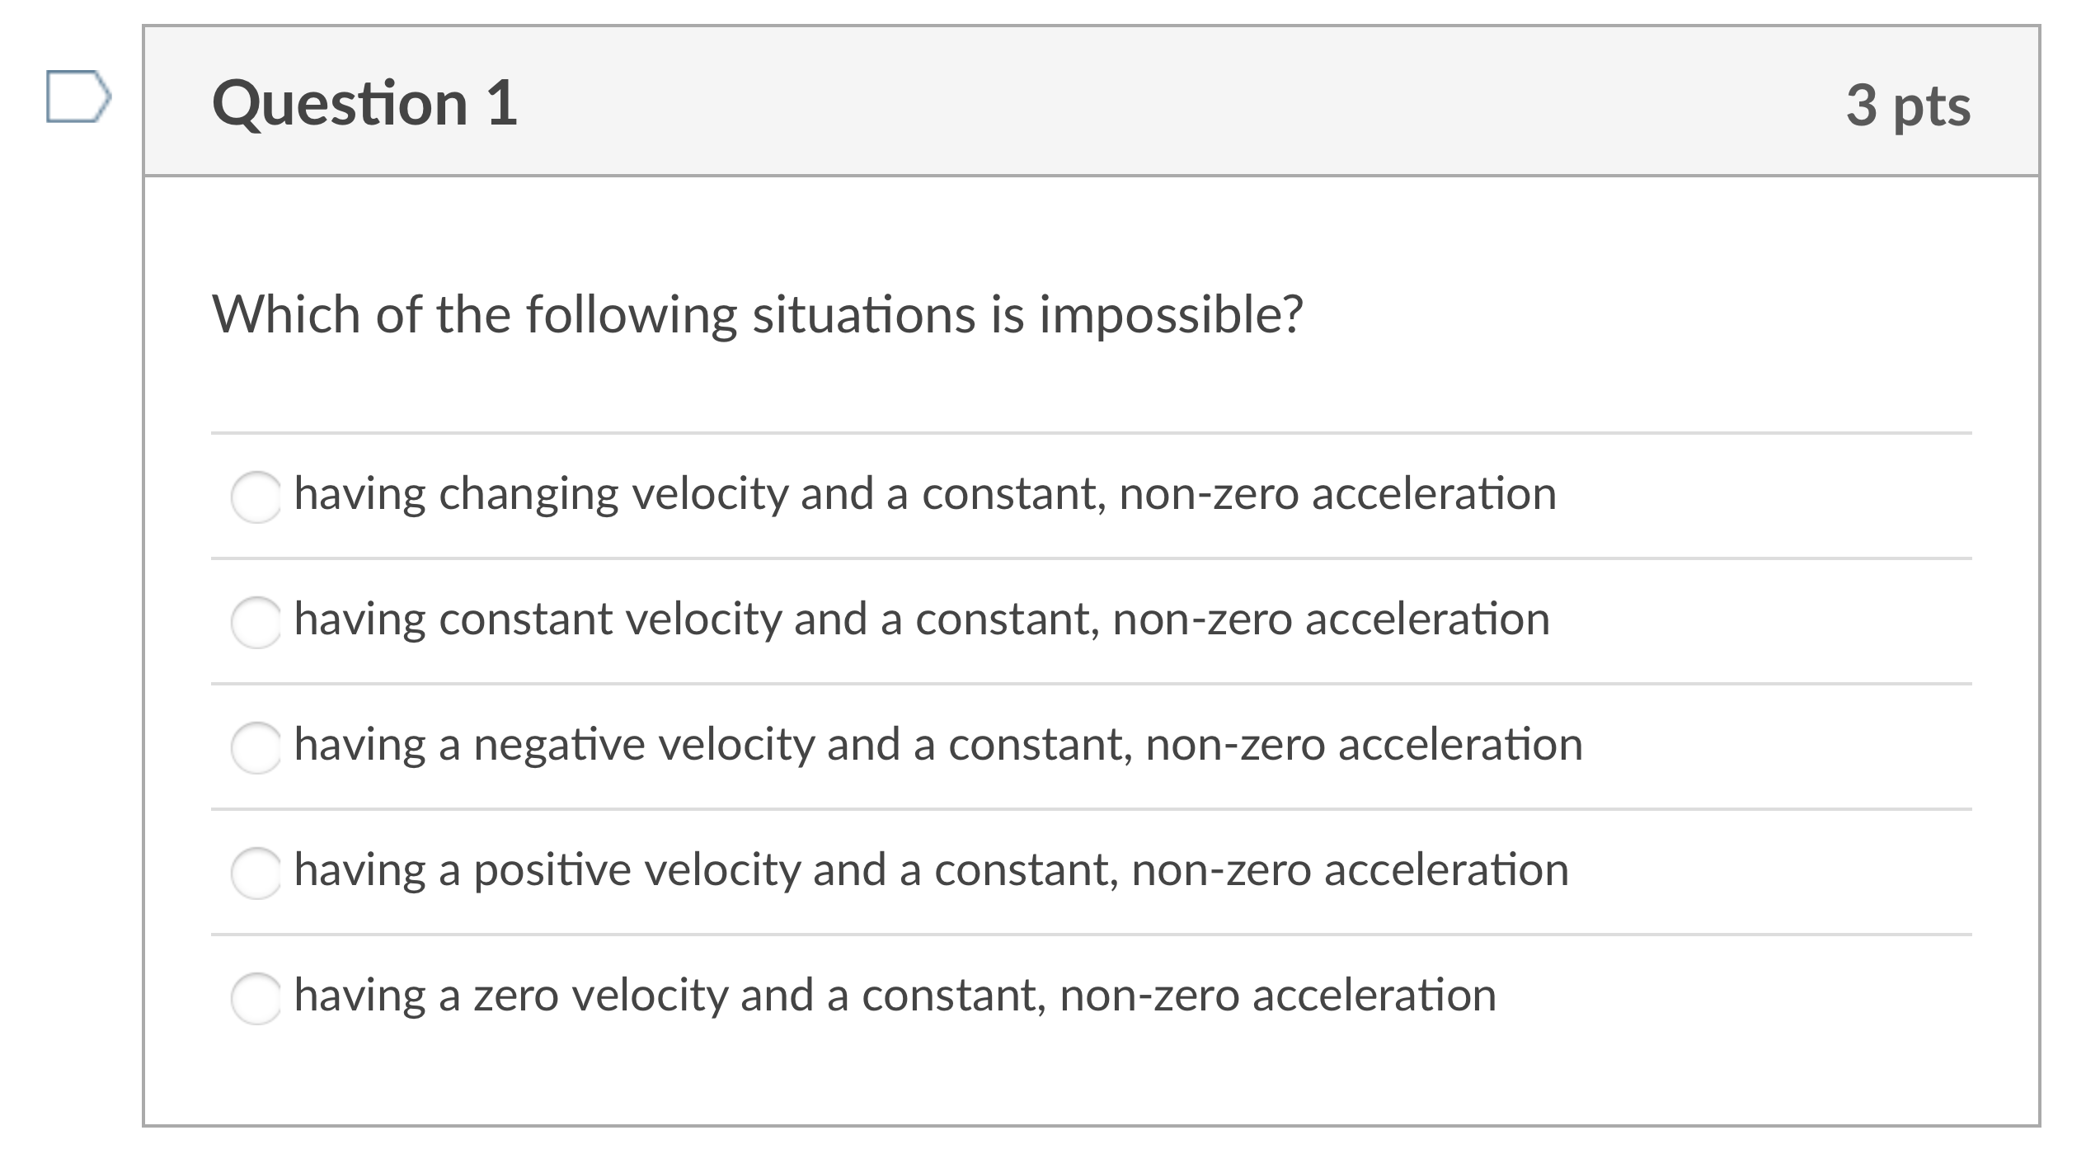Screen dimensions: 2086x1168
Task: Click the question header bar
Action: 1154,101
